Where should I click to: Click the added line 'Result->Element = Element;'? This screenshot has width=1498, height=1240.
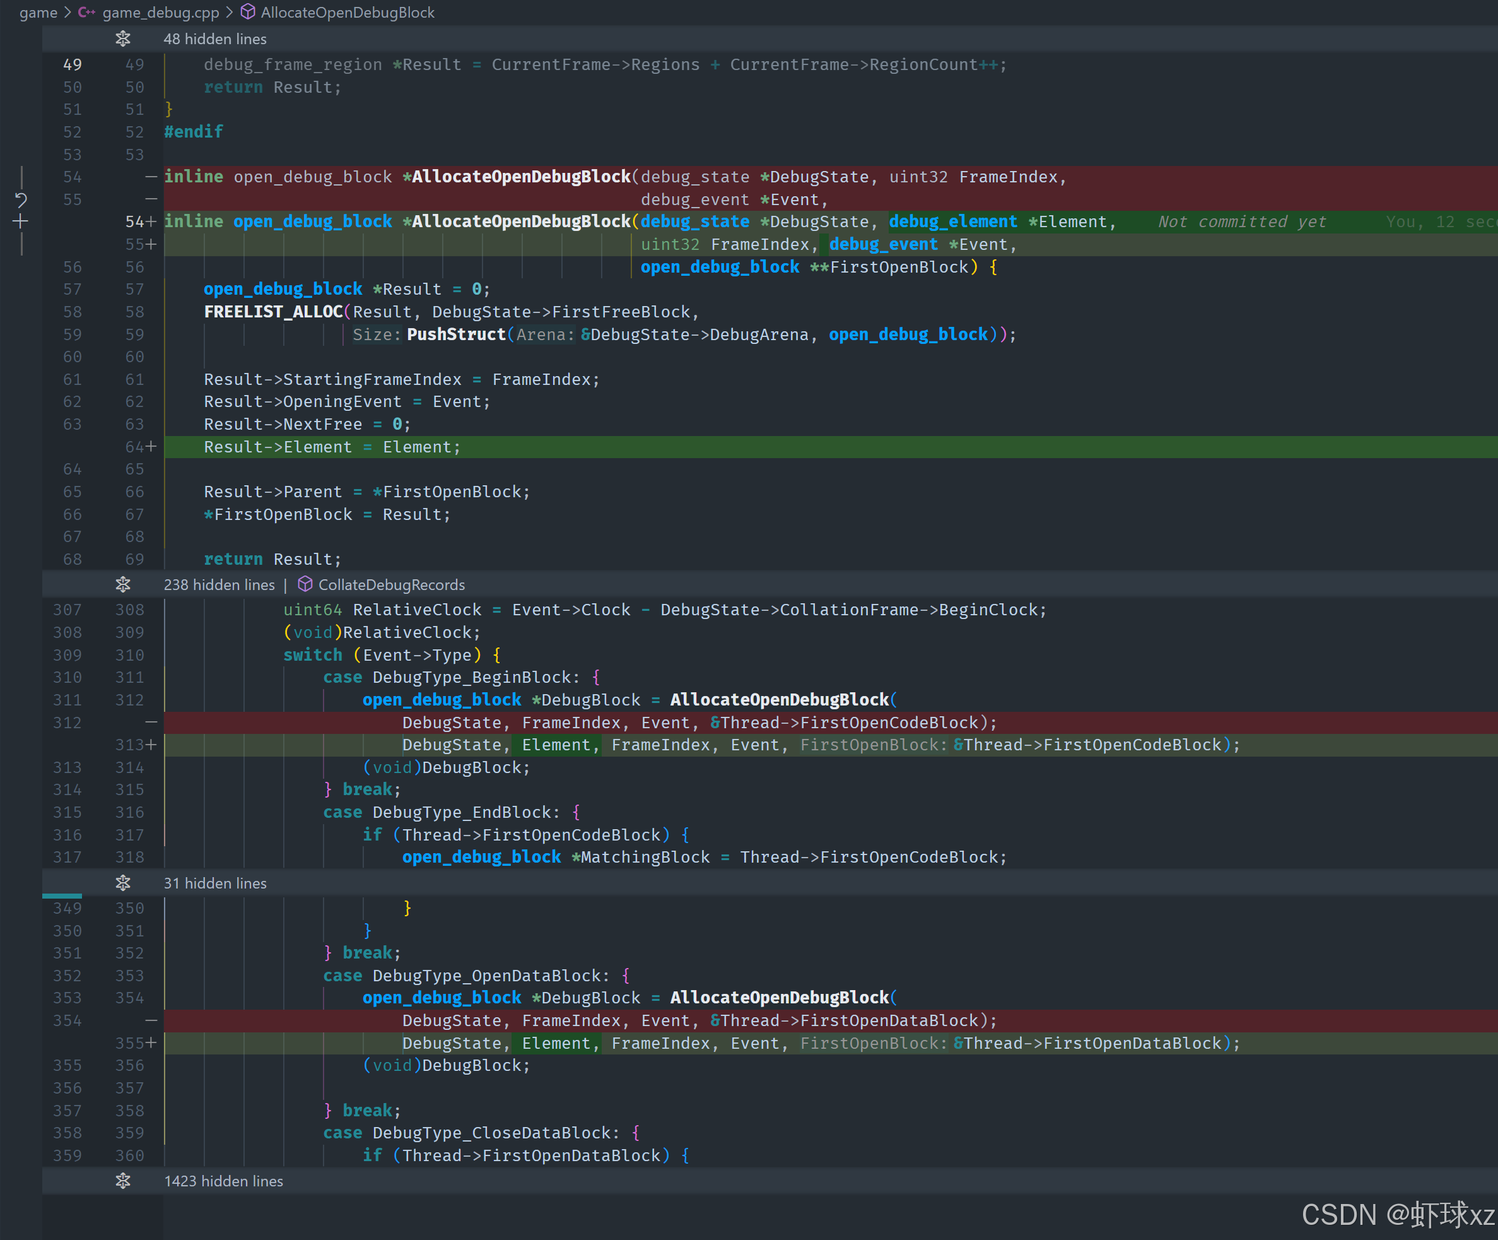tap(332, 447)
